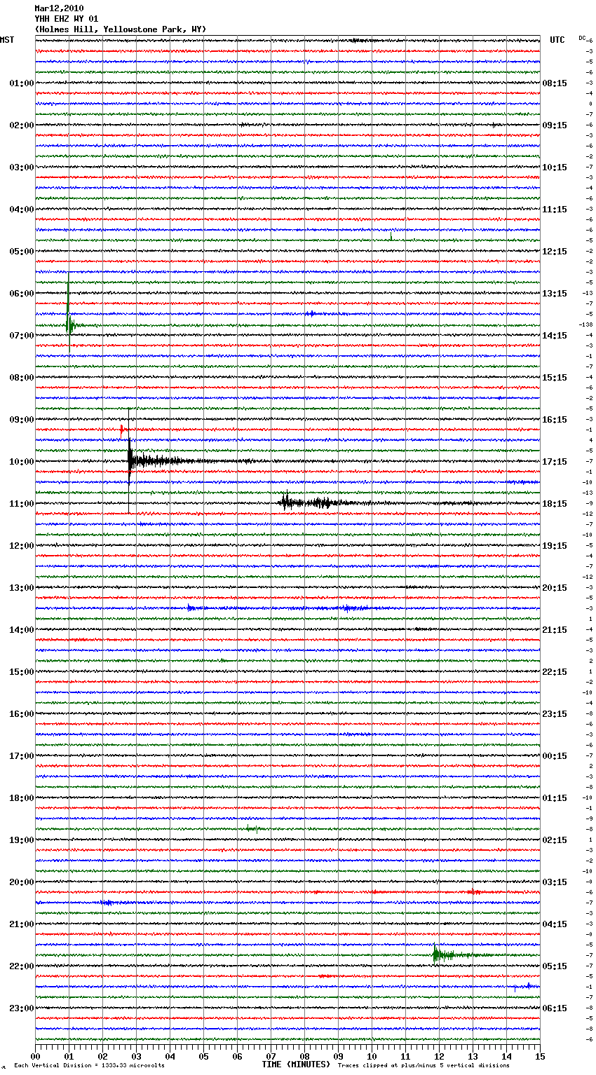Select the 17:00 MST hour label
This screenshot has width=596, height=1075.
point(22,756)
